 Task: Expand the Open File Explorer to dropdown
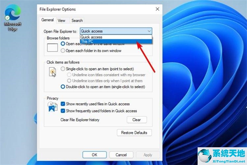tap(116, 31)
